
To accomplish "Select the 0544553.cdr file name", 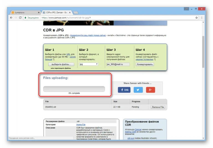I will [51, 107].
